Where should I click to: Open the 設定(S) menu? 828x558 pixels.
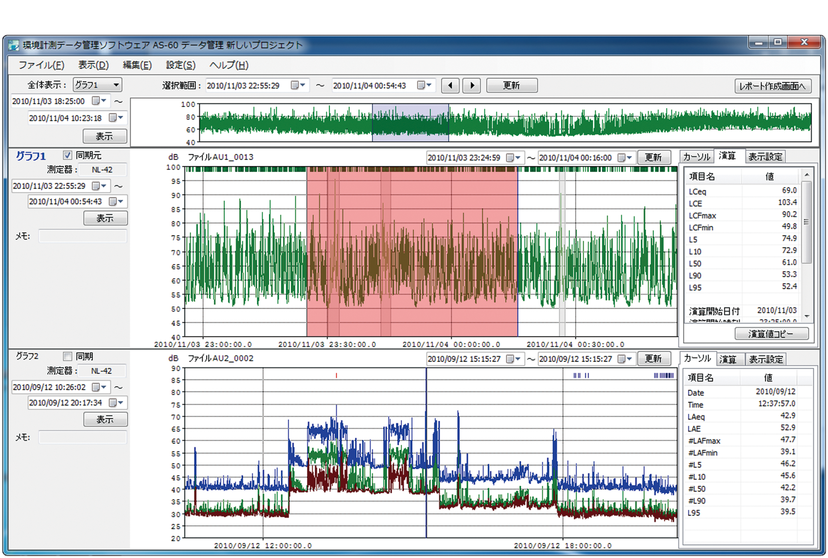(x=180, y=65)
